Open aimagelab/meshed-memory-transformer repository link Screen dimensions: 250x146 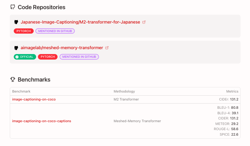pos(62,48)
